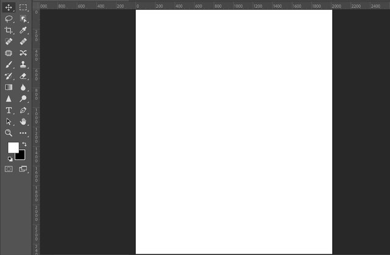The width and height of the screenshot is (390, 255).
Task: Select the Object Selection tool
Action: [23, 19]
